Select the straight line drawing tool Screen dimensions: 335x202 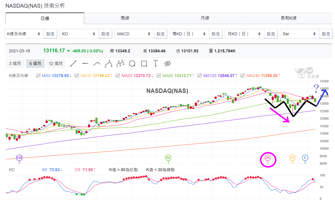pyautogui.click(x=73, y=63)
